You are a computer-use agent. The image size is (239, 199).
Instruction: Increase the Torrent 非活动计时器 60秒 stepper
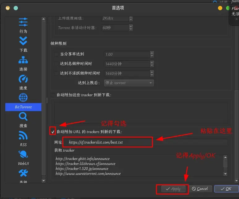pyautogui.click(x=130, y=26)
